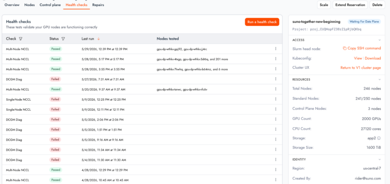Open row menu for 5/27/2026 DCGM Diag
Viewport: 390px width, 184px height.
tap(276, 79)
